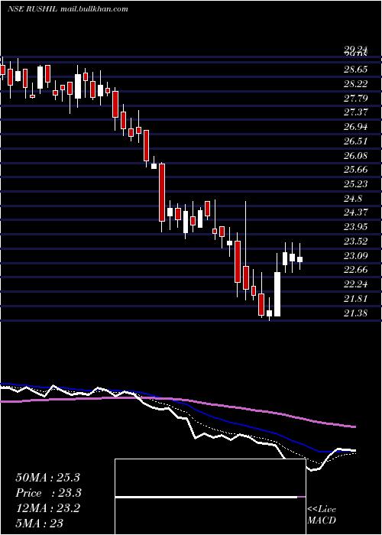Click the 12MA : 23.2 readout
Image resolution: width=382 pixels, height=535 pixels.
click(x=47, y=508)
